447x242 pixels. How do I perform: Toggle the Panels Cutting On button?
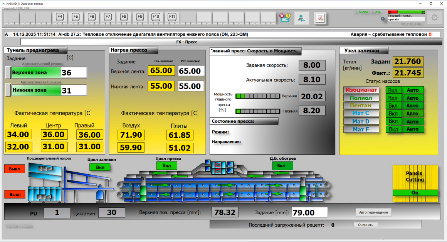click(415, 193)
